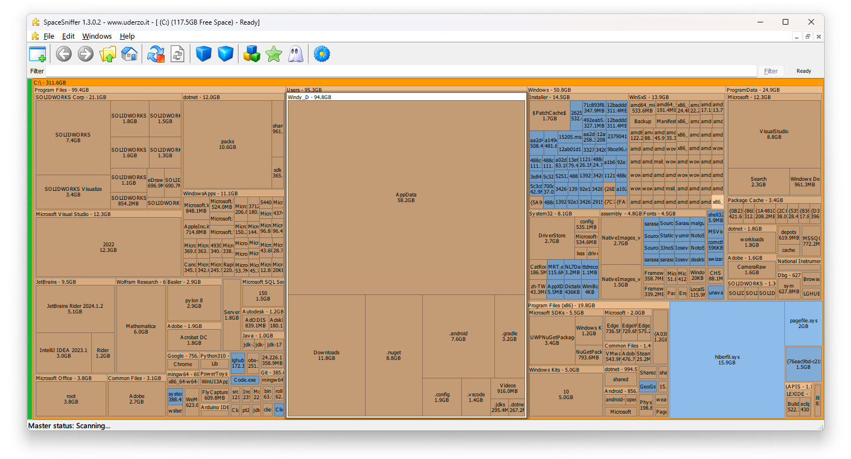
Task: Show less detail with plain blue cube
Action: coord(204,54)
